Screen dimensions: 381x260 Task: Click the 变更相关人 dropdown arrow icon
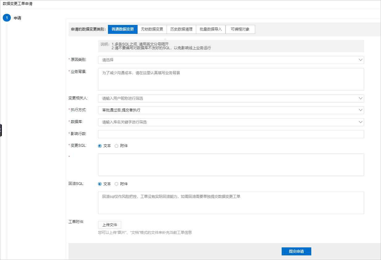coord(361,98)
